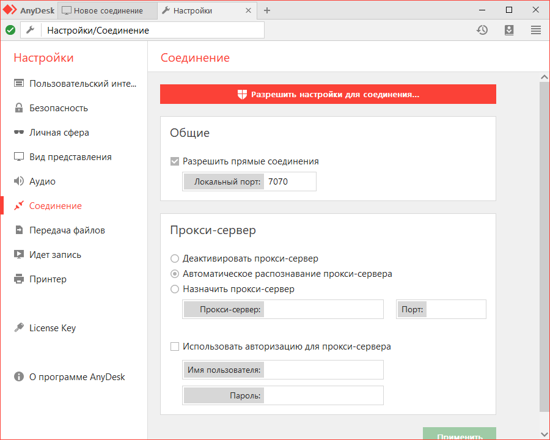Maximize the AnyDesk window
Screen dimensions: 550x440
(x=509, y=10)
